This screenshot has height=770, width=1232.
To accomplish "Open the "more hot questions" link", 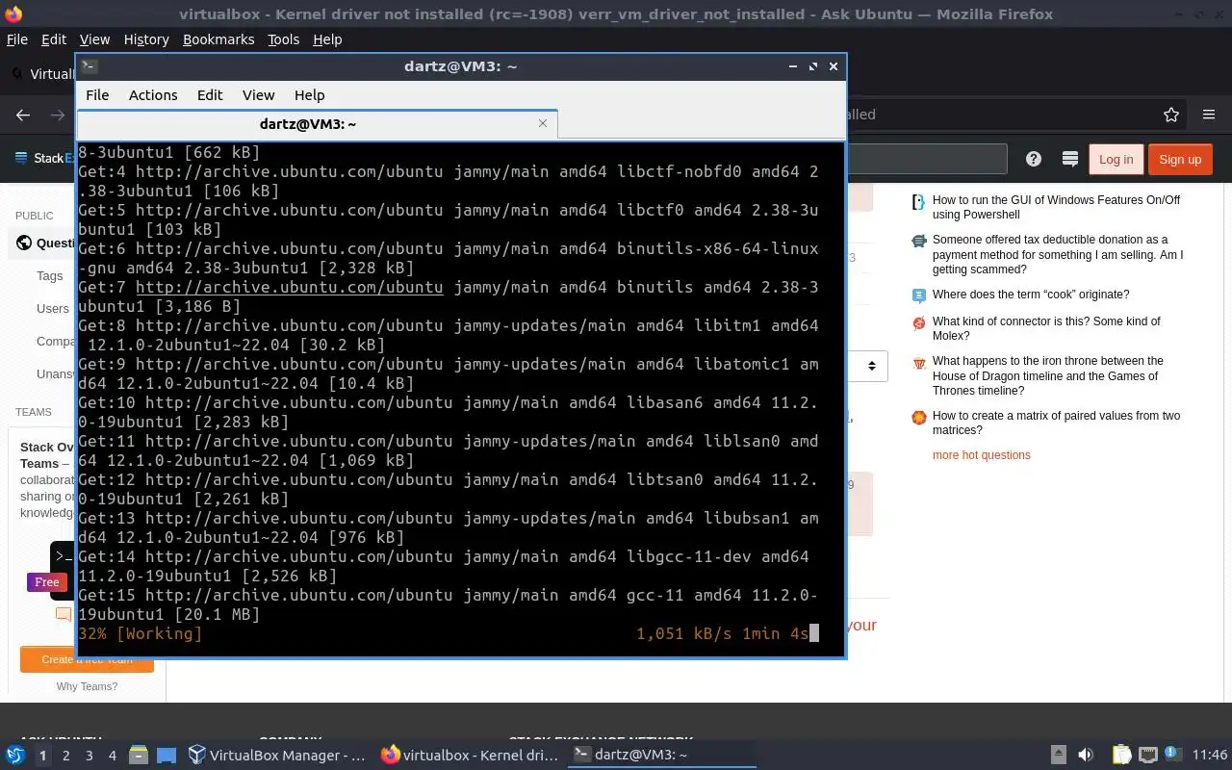I will click(981, 455).
